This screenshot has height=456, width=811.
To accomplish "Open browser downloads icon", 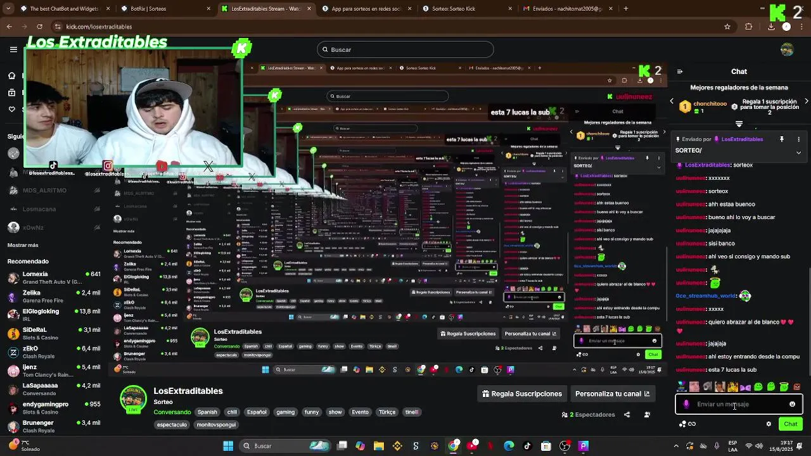I will point(771,27).
